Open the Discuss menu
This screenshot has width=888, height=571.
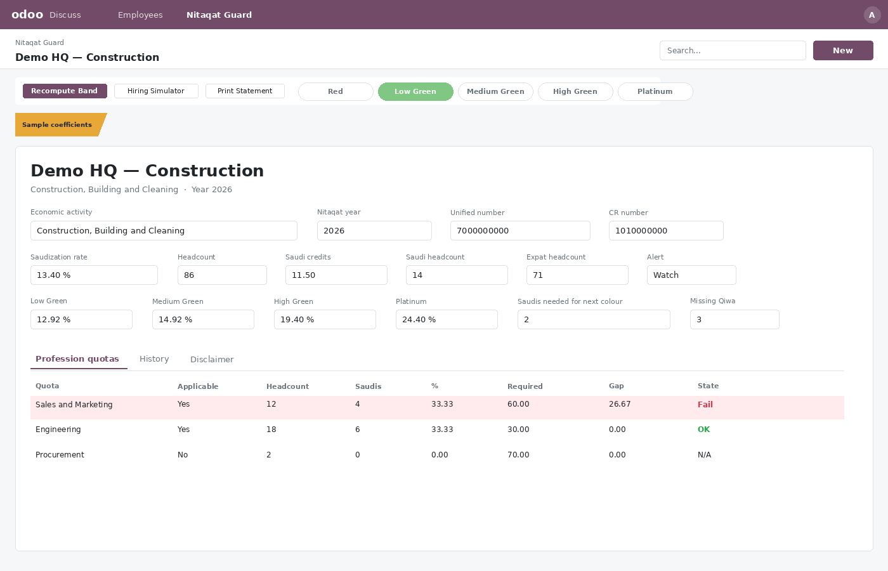point(65,15)
